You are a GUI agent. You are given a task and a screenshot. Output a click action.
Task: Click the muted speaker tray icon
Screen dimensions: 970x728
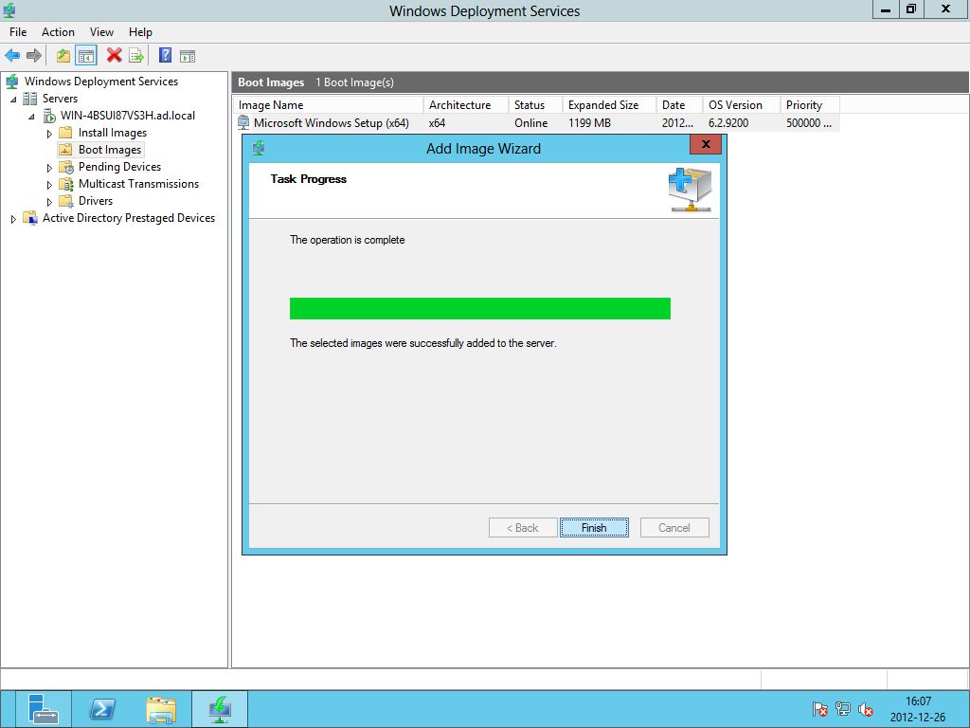866,709
